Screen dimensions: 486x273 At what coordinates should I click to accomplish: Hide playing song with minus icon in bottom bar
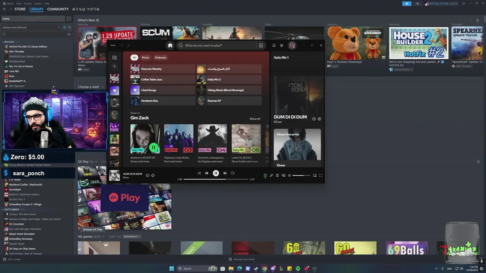[x=147, y=175]
